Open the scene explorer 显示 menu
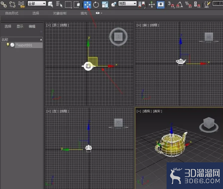This screenshot has height=189, width=223. [x=20, y=26]
